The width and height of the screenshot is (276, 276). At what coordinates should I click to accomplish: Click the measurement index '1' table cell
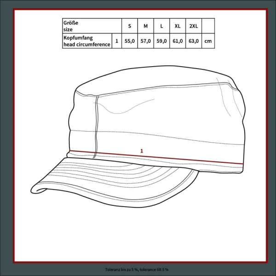tap(117, 41)
